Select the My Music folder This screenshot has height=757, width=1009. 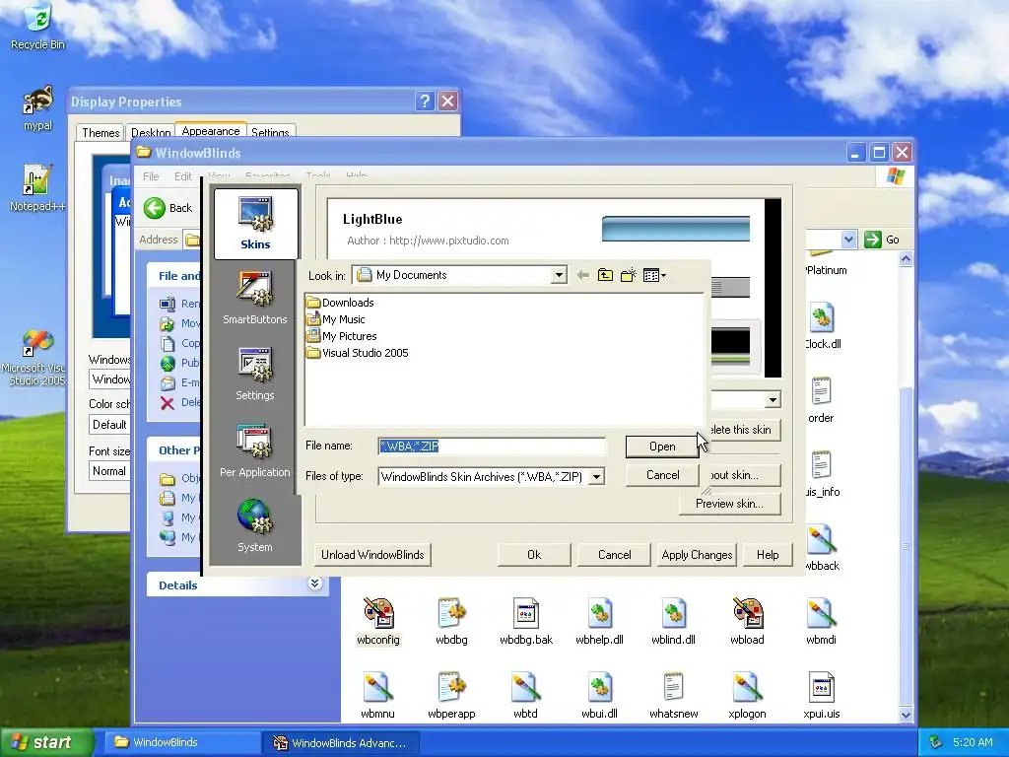pyautogui.click(x=336, y=319)
